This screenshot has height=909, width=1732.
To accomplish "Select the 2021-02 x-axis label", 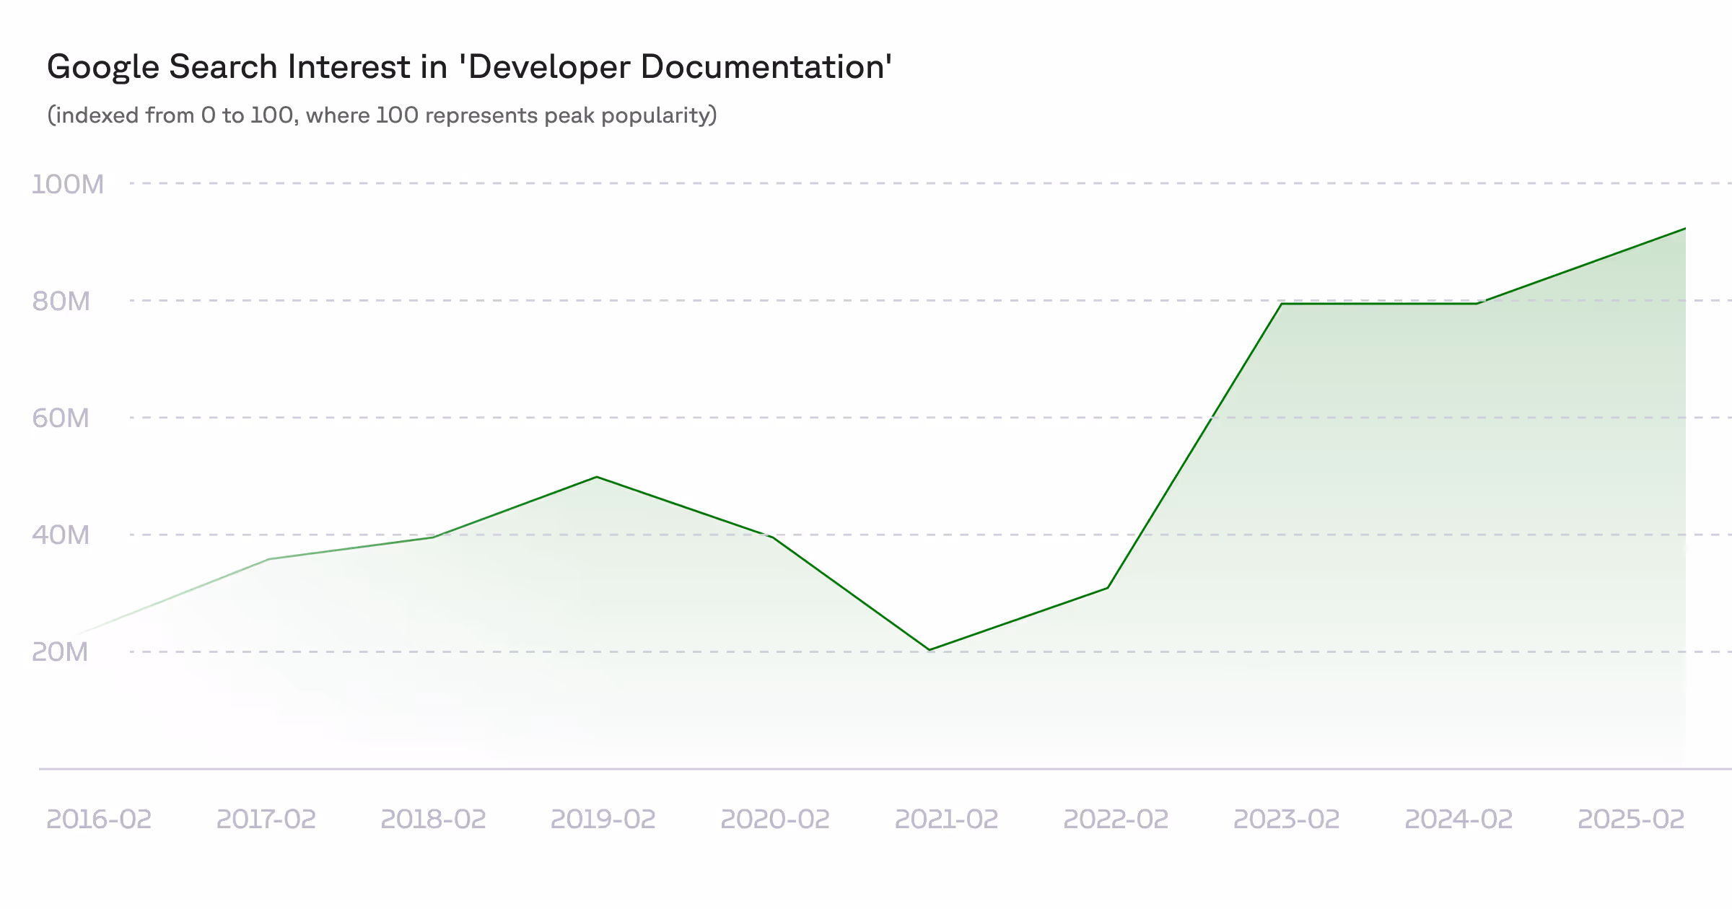I will coord(946,819).
